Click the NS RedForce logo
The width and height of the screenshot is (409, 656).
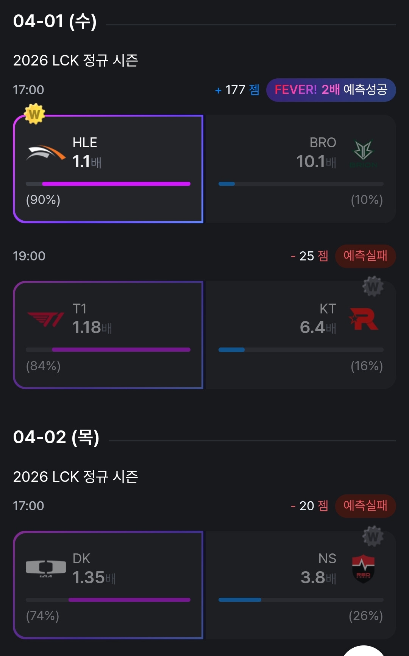(363, 569)
